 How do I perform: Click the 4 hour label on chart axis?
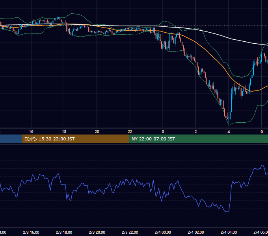pos(229,132)
